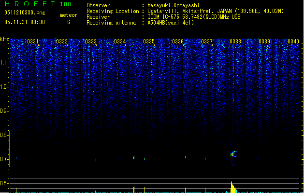Click the 0340 time marker
This screenshot has height=193, width=304.
pos(293,41)
